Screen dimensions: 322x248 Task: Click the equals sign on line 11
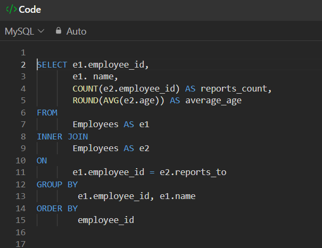[x=152, y=172]
